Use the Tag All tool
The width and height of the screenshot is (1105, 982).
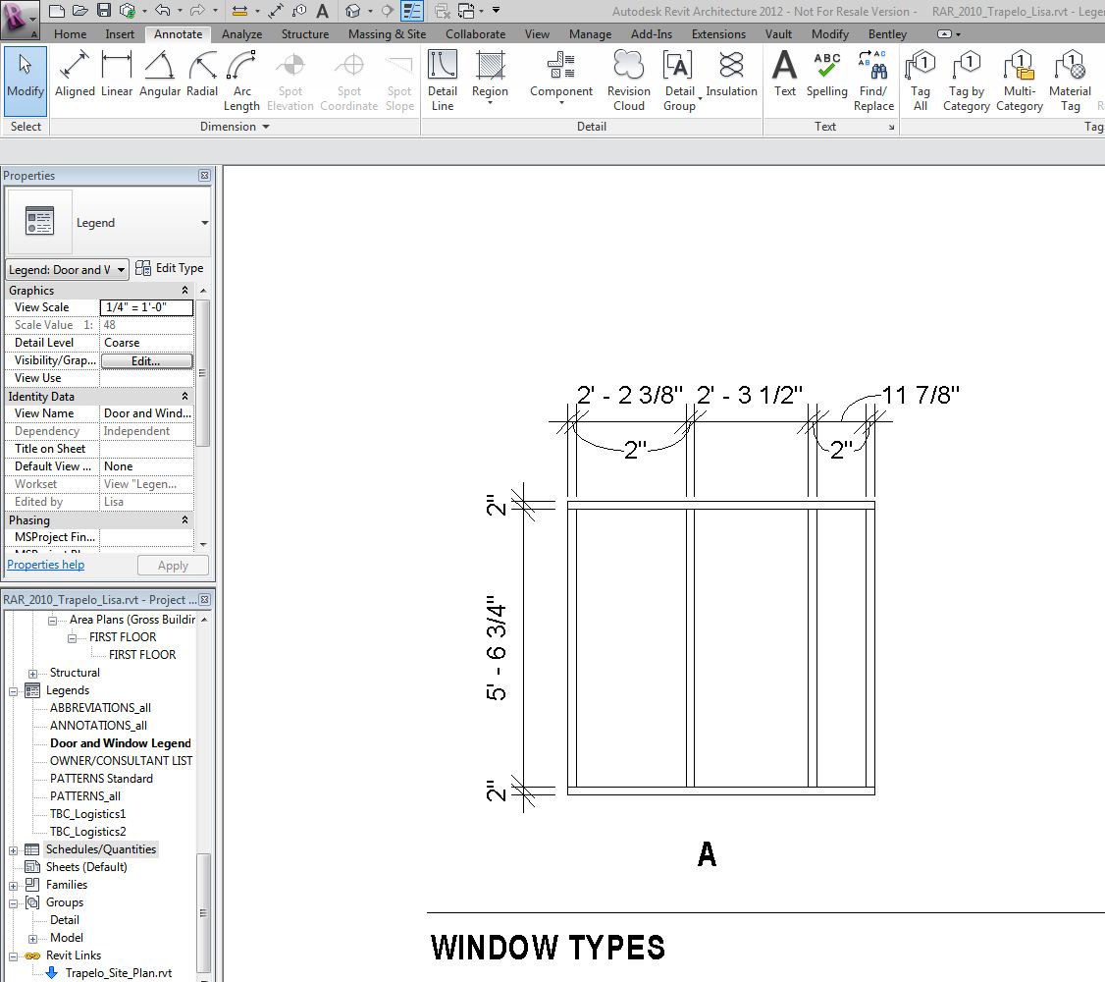[920, 79]
